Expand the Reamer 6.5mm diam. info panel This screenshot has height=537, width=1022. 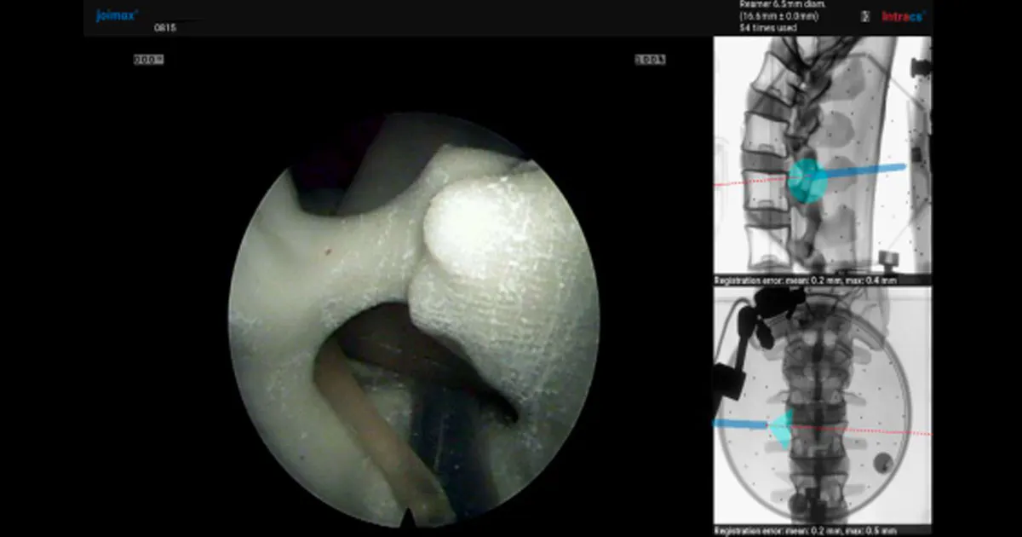pyautogui.click(x=771, y=14)
